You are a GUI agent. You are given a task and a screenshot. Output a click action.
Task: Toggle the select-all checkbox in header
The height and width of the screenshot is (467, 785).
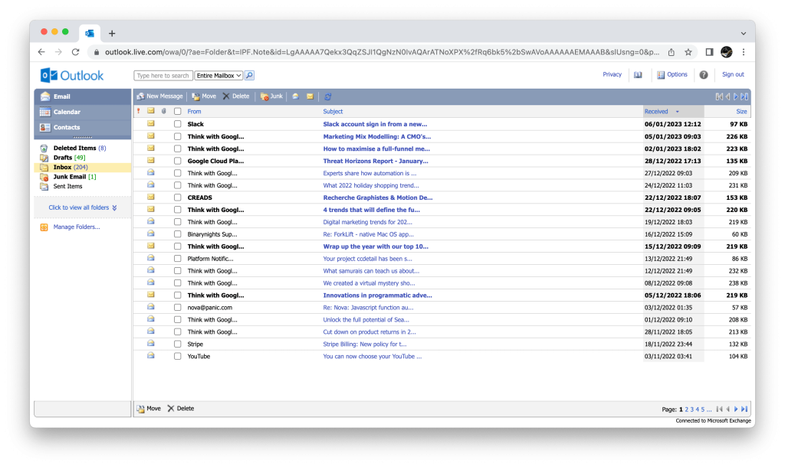coord(177,112)
